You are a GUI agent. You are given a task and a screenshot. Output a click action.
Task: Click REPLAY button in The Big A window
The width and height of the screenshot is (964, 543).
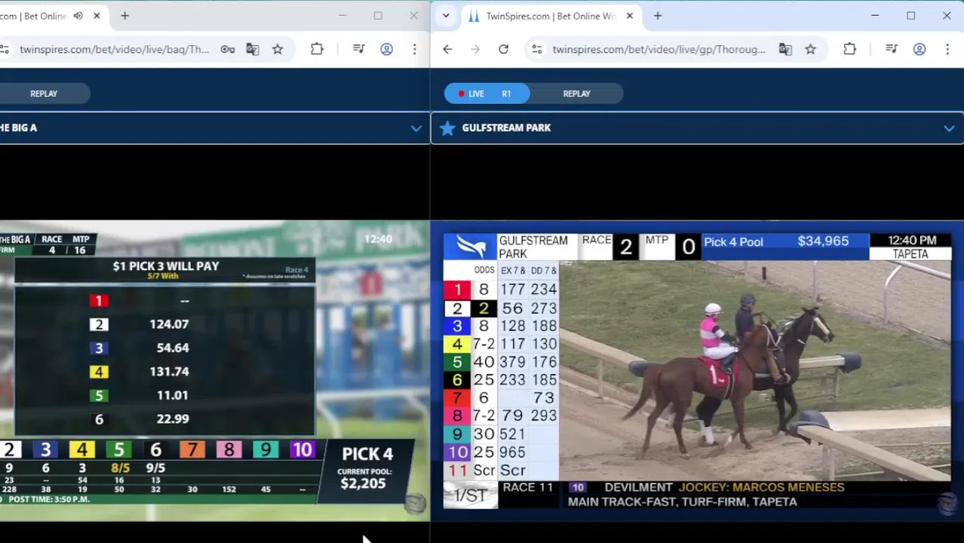[x=44, y=94]
